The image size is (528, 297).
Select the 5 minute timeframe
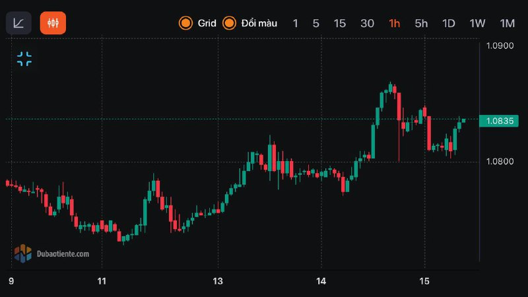(x=315, y=23)
